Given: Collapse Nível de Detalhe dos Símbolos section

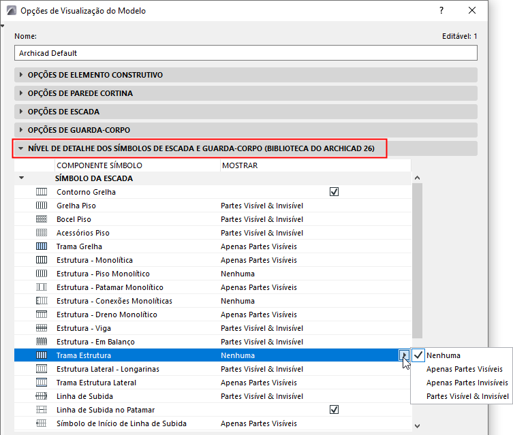Looking at the screenshot, I should pos(21,148).
